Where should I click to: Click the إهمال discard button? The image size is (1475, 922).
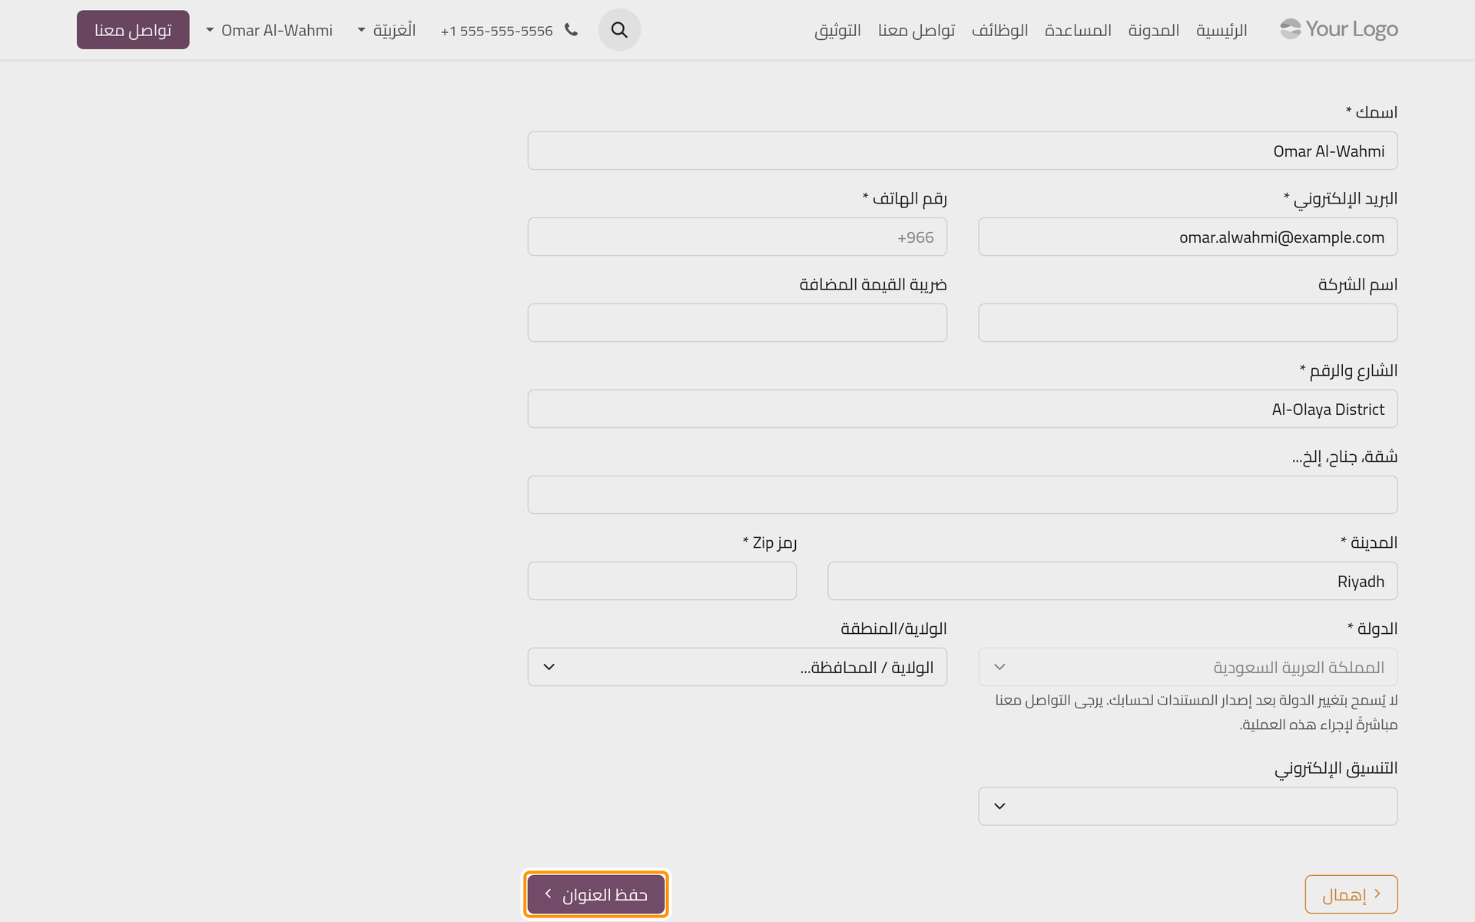[x=1351, y=894]
